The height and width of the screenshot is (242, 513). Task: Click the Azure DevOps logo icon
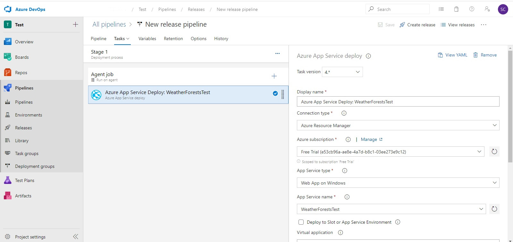coord(8,9)
